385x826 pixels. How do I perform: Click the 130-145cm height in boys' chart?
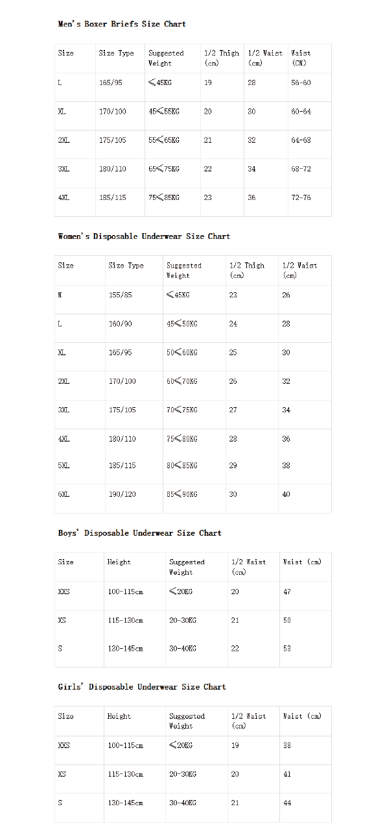[126, 649]
